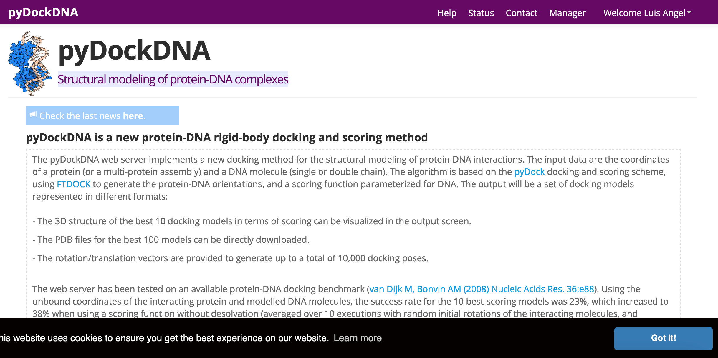Image resolution: width=718 pixels, height=358 pixels.
Task: Click the megaphone icon in the news banner
Action: [x=33, y=115]
